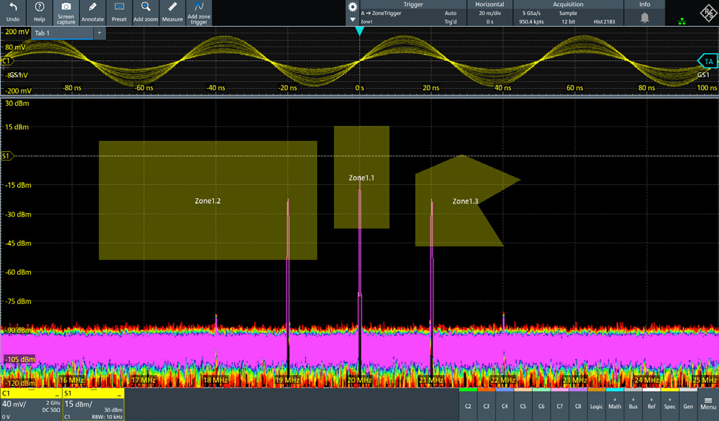This screenshot has width=719, height=421.
Task: Add a Math waveform
Action: click(x=615, y=403)
